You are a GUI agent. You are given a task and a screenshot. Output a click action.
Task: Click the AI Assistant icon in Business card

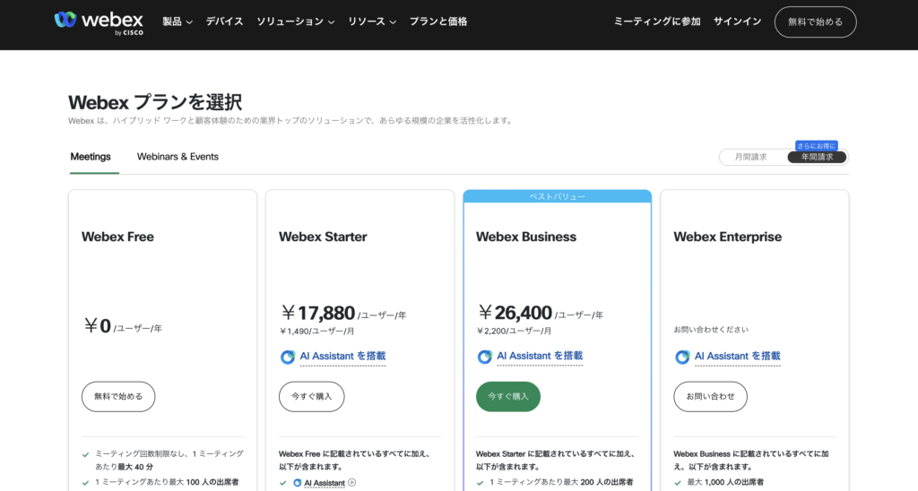pyautogui.click(x=485, y=357)
